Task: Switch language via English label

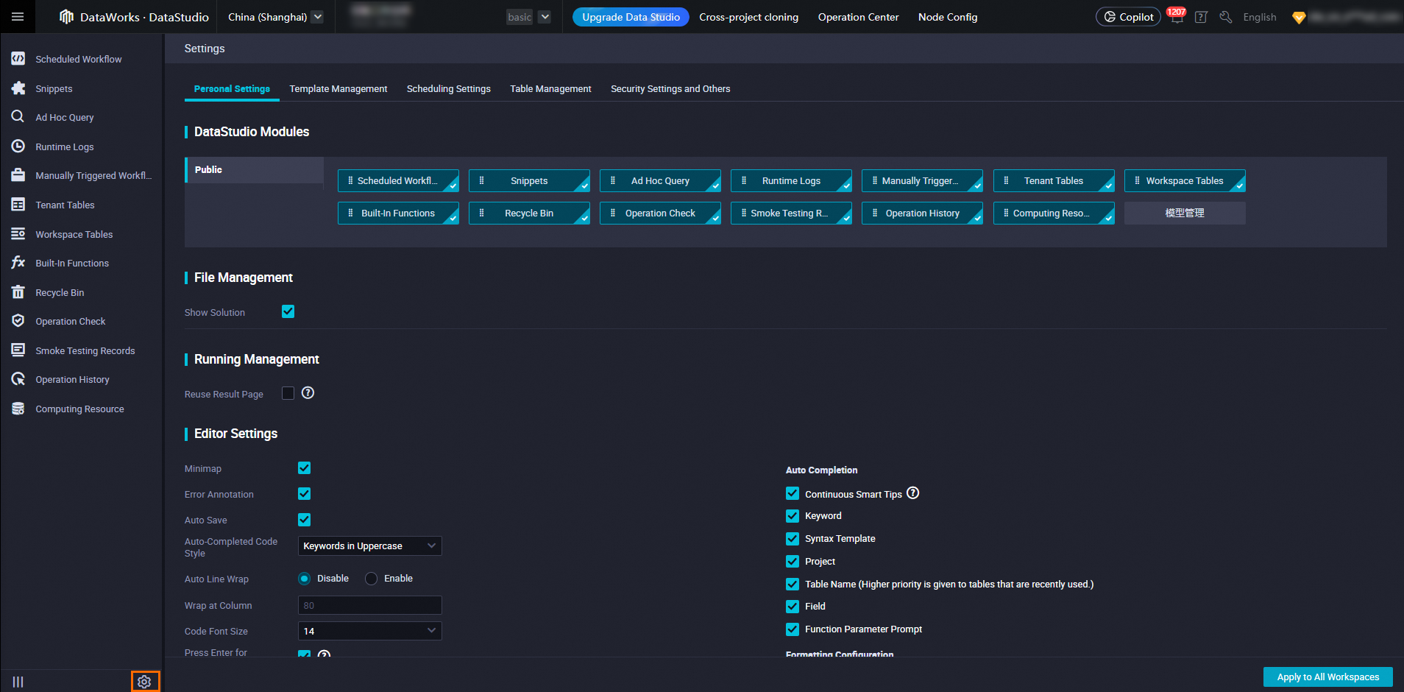Action: [1260, 17]
